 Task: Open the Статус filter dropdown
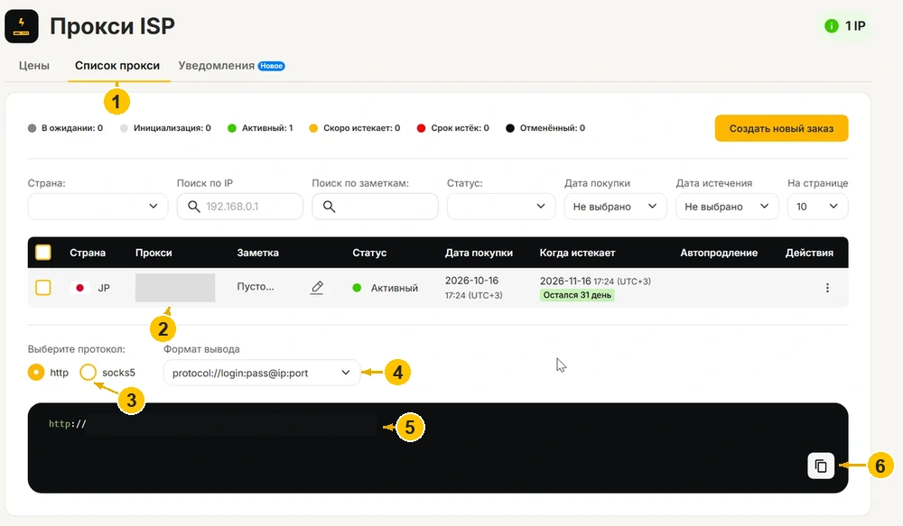pyautogui.click(x=501, y=207)
